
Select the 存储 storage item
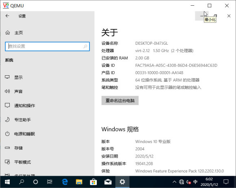click(47, 148)
